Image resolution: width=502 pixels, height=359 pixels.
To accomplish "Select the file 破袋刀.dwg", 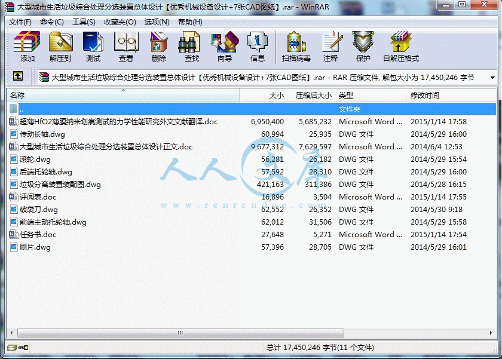I will [x=39, y=209].
